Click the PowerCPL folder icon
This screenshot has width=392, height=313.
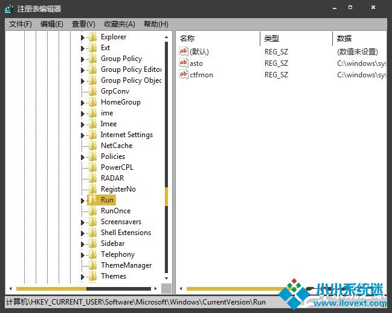click(93, 167)
